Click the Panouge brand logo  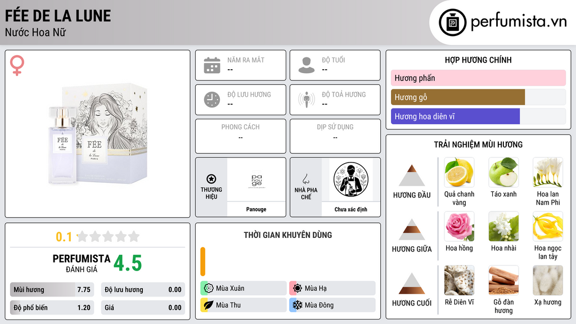coord(256,179)
